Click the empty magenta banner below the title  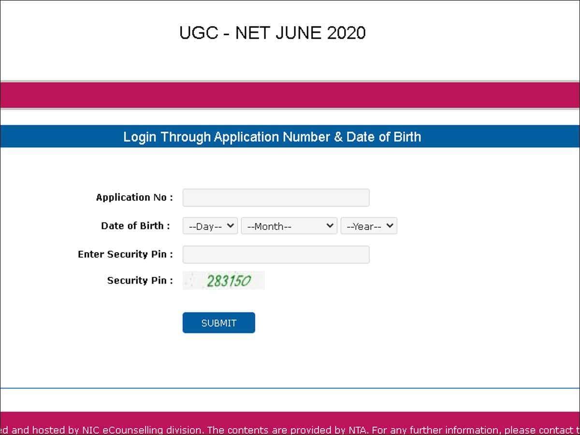pyautogui.click(x=290, y=95)
